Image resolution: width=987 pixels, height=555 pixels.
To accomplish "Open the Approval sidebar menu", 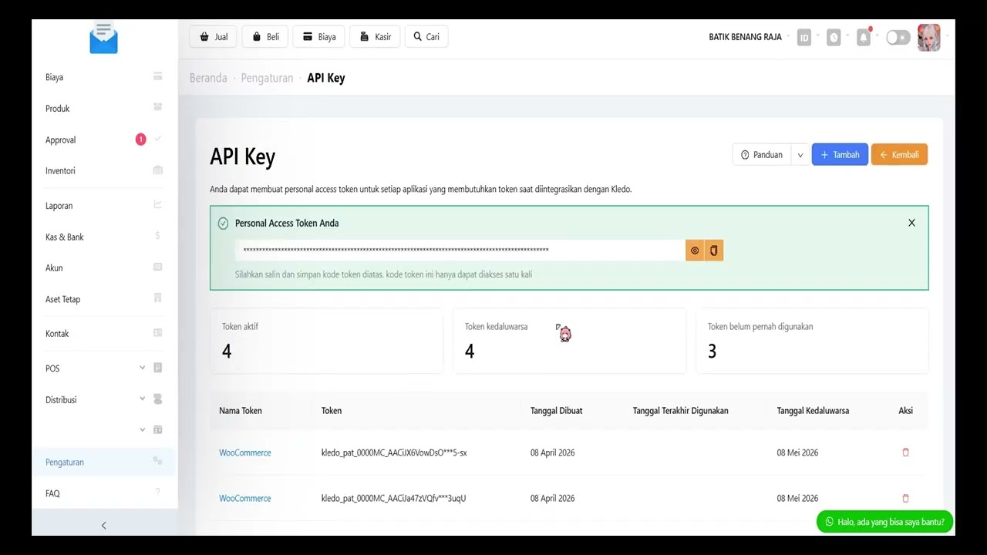I will [x=104, y=140].
